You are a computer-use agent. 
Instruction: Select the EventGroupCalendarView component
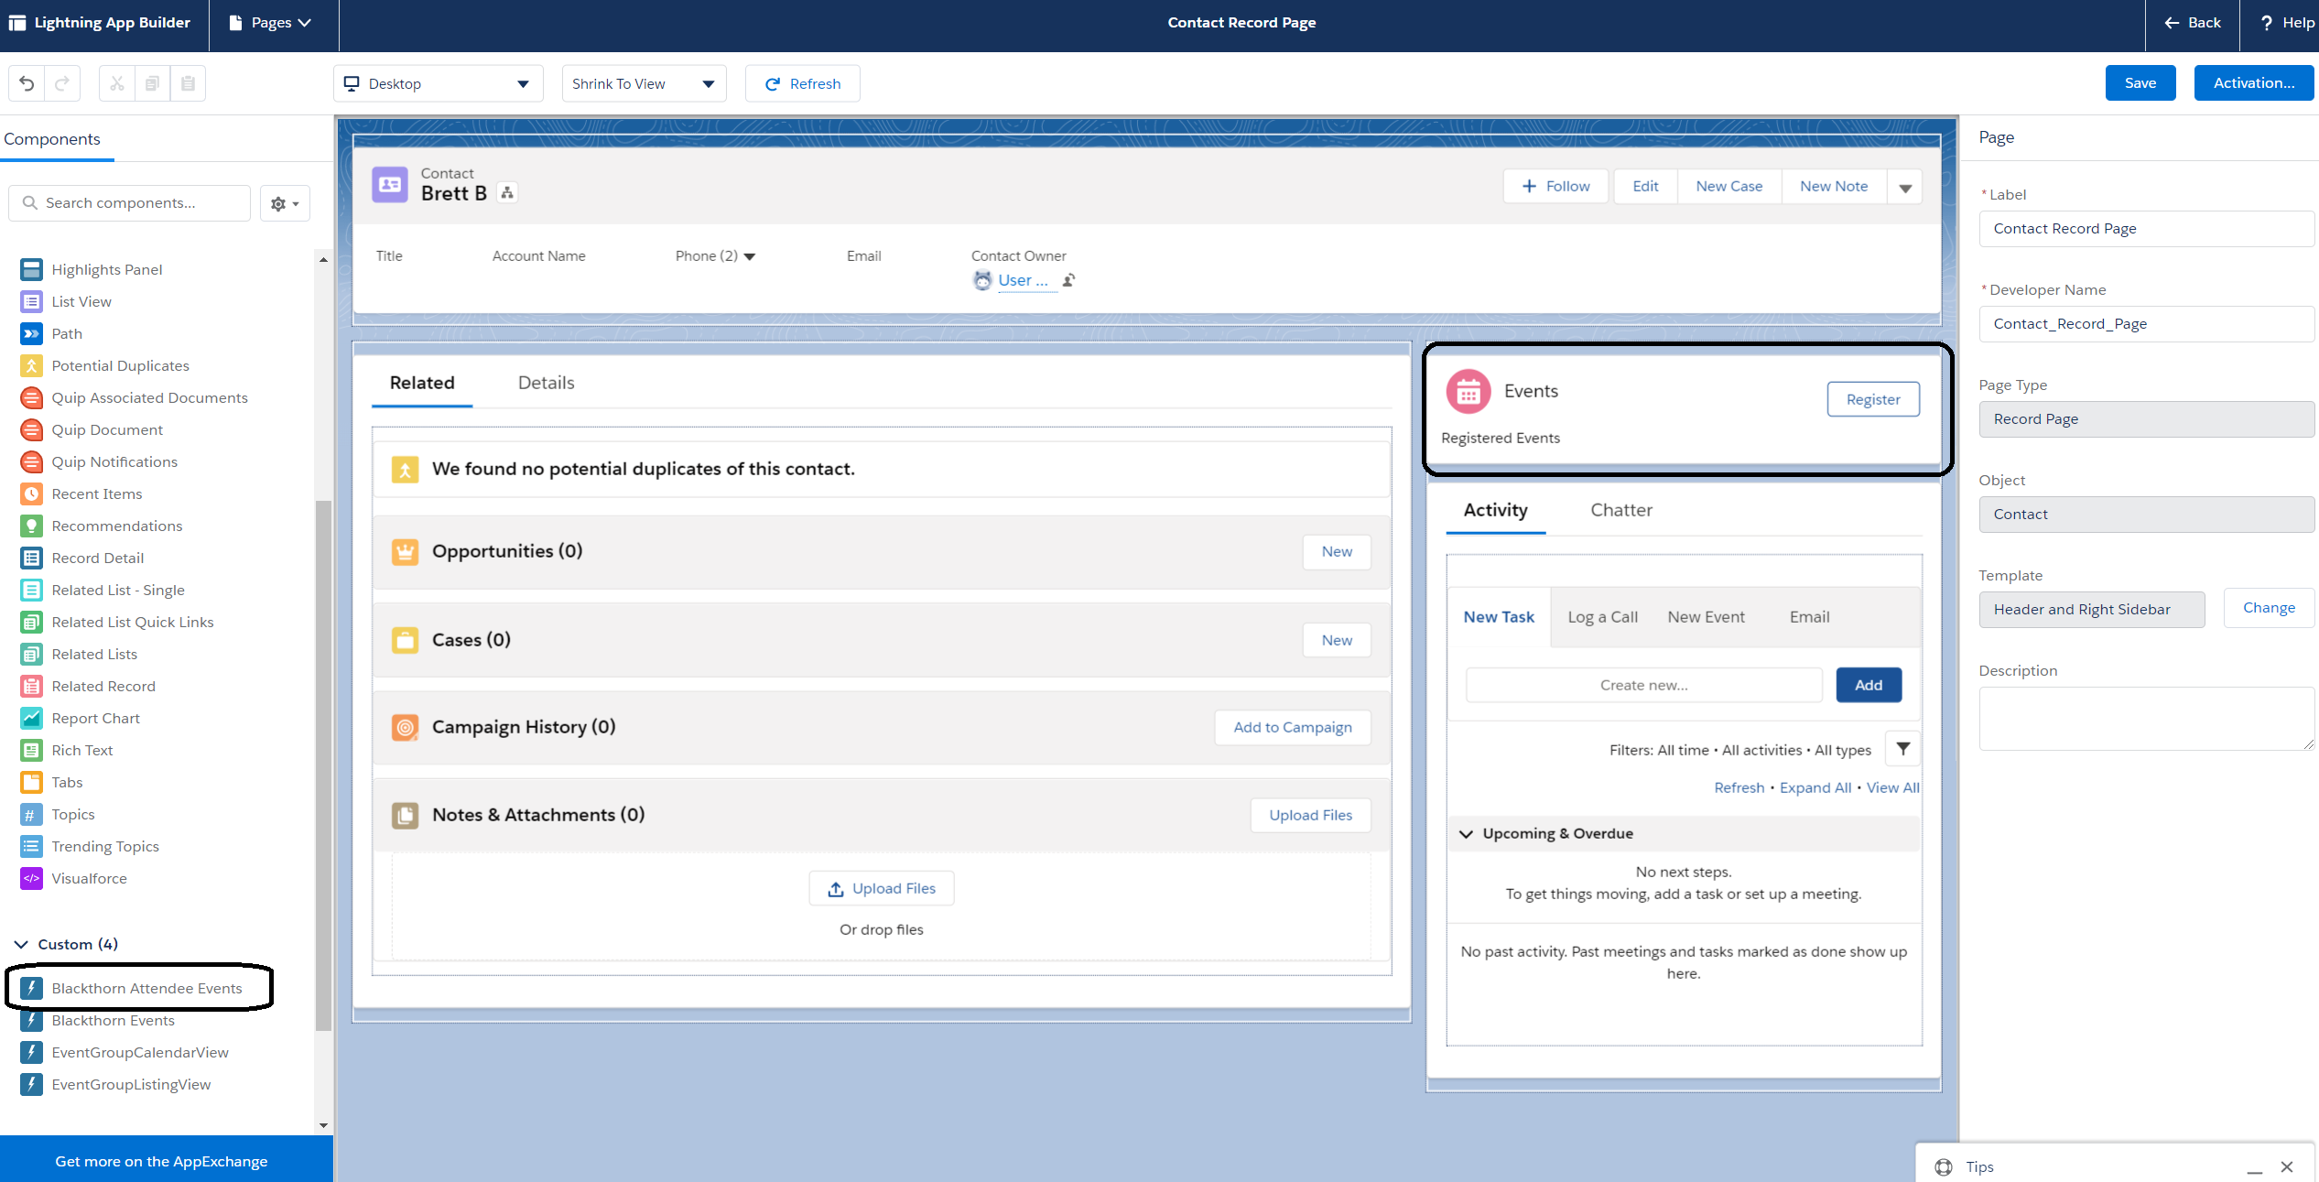pyautogui.click(x=125, y=1052)
